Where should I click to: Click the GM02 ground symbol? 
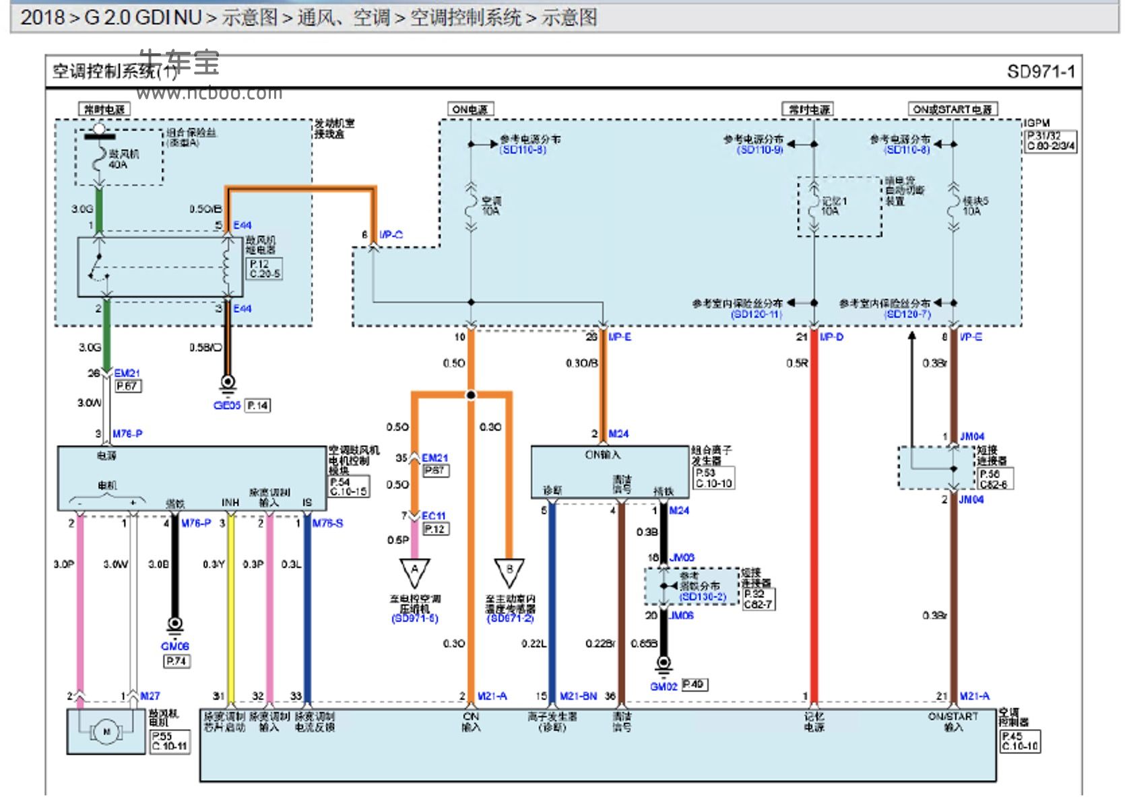point(664,666)
